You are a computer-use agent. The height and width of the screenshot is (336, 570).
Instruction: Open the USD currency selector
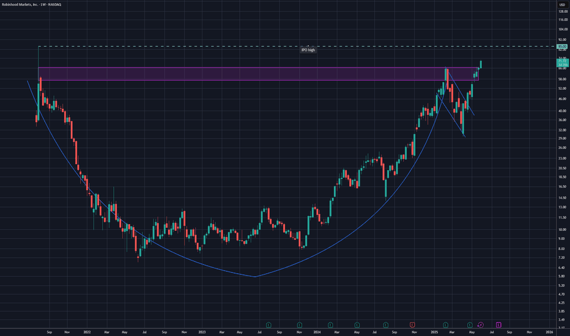[x=563, y=5]
